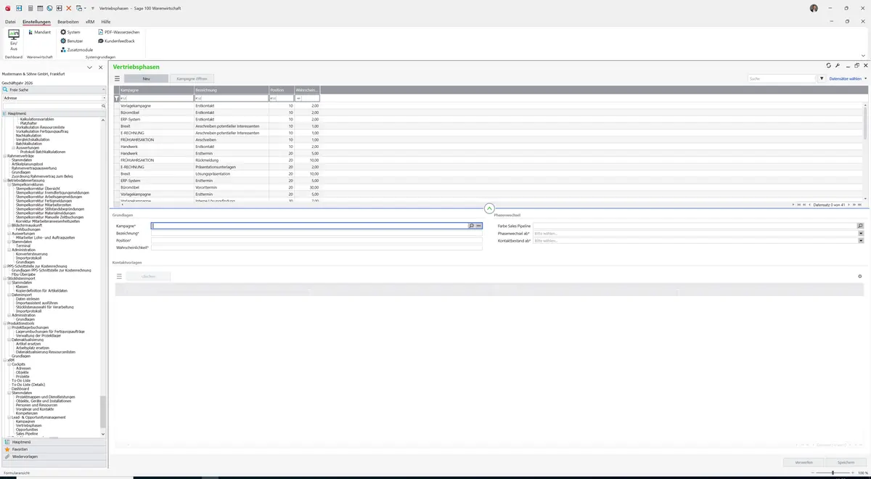Click the Bezeichnung input field

(316, 233)
